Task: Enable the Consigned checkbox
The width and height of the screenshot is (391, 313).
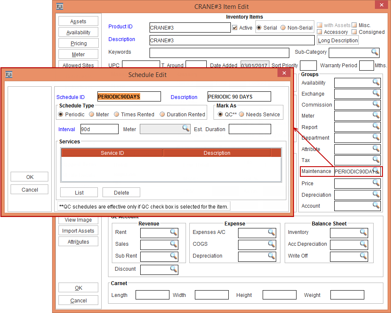Action: click(x=355, y=32)
